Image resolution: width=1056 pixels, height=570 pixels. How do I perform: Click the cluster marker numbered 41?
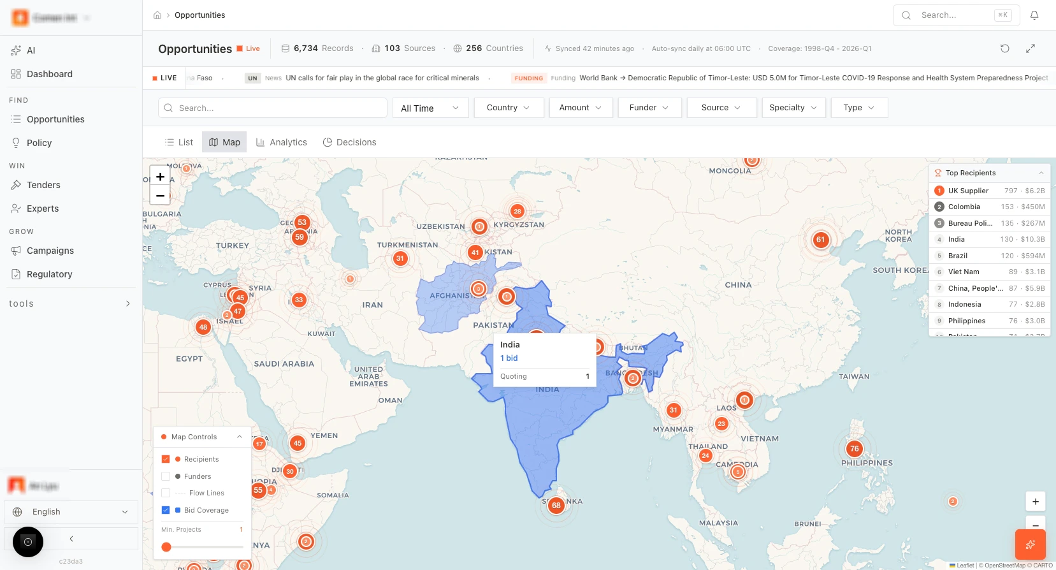click(475, 252)
